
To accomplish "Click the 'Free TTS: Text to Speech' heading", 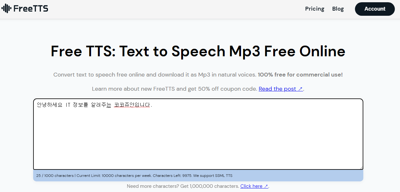I will [198, 51].
